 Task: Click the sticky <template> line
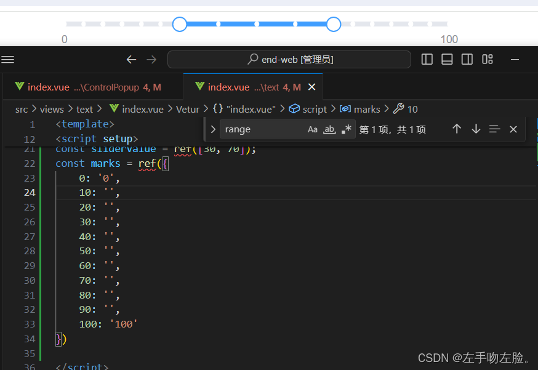[85, 124]
